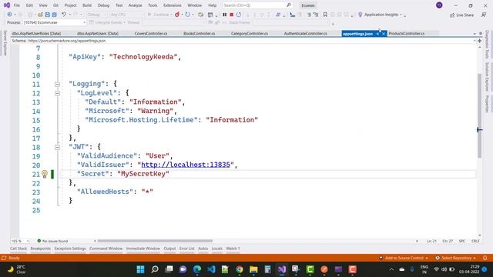Open the File menu

(17, 5)
